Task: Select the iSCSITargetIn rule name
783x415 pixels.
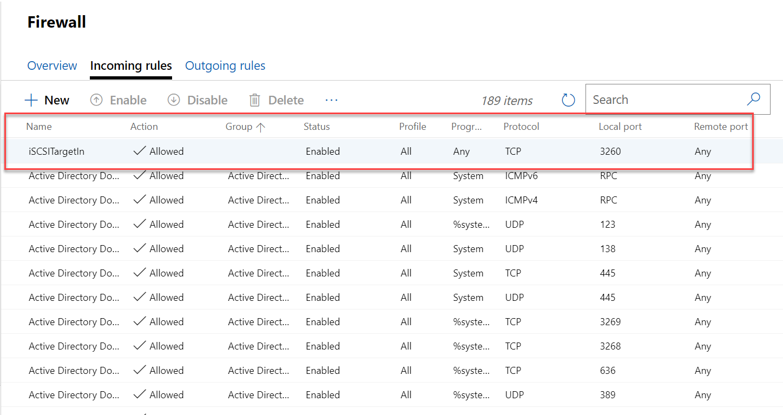Action: point(56,151)
